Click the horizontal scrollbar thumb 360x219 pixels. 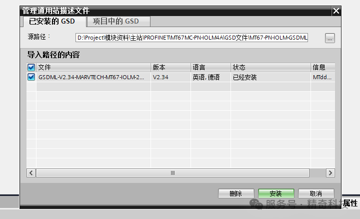tap(172, 173)
